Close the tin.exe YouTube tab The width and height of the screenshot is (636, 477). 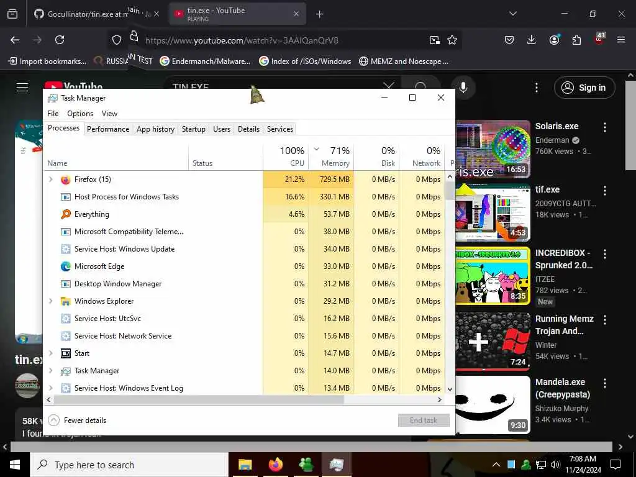tap(296, 14)
